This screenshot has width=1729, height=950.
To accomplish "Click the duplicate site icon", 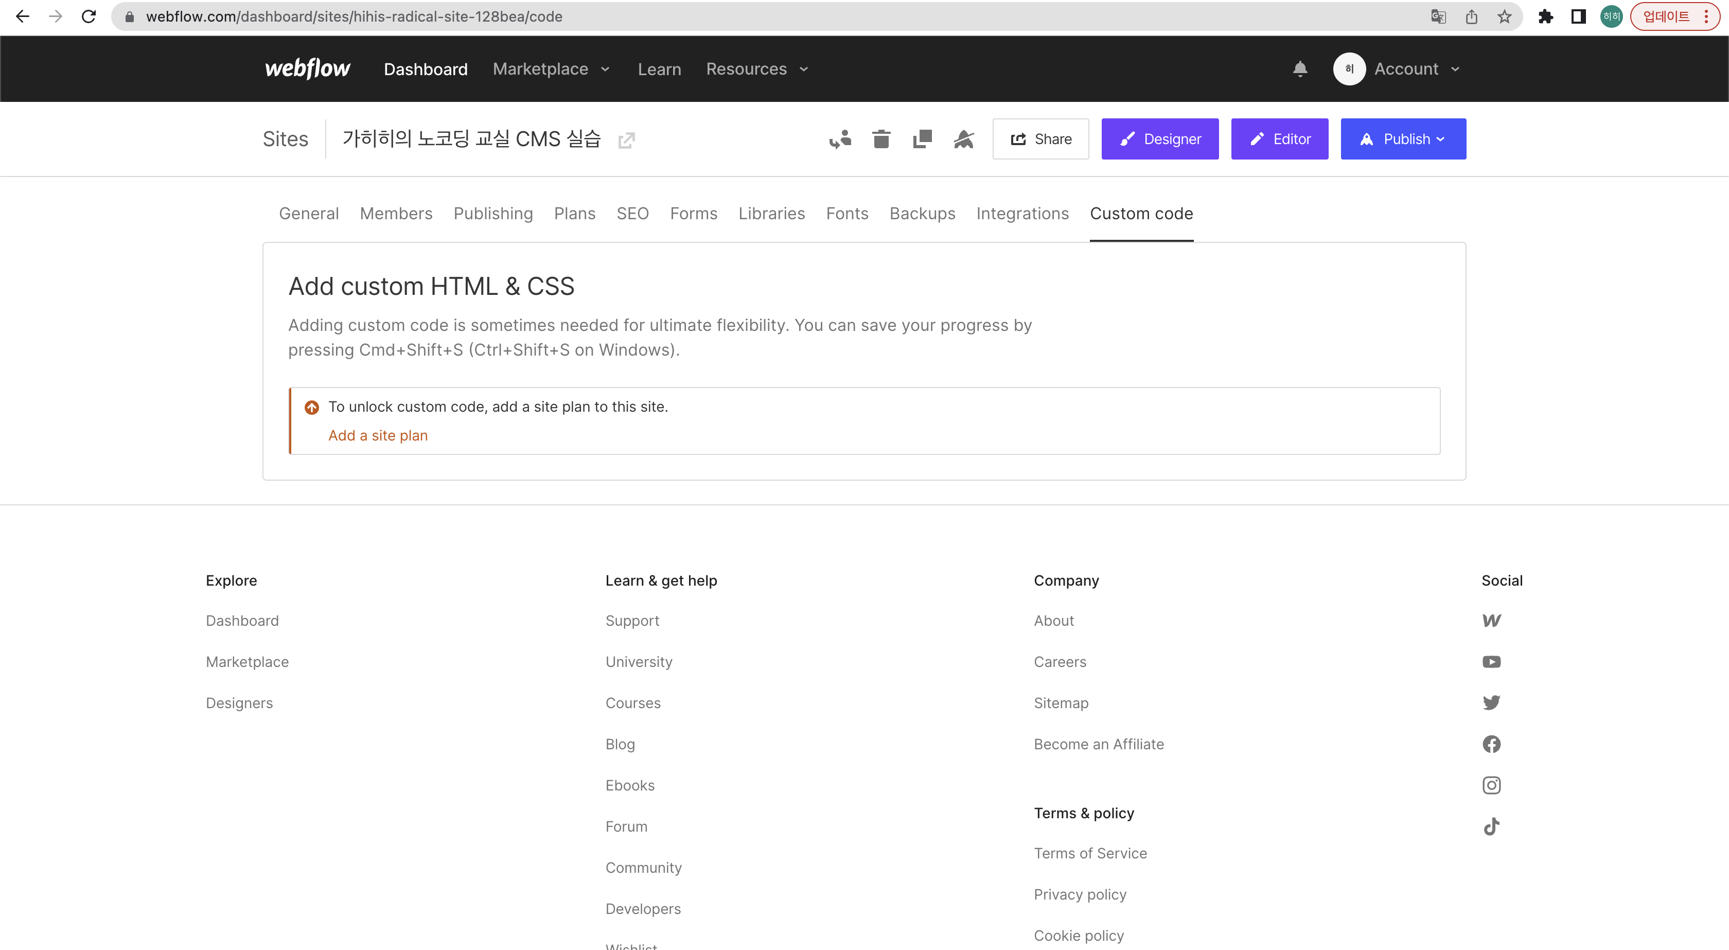I will pos(922,139).
